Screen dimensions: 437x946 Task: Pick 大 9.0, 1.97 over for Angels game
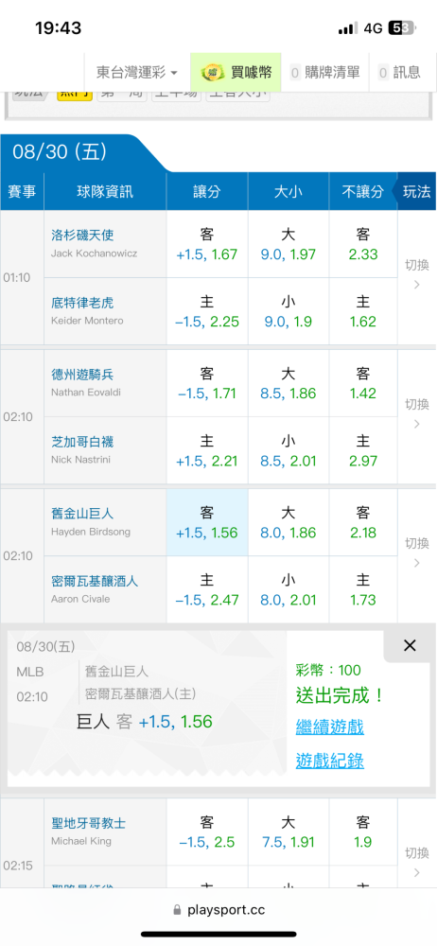click(288, 244)
